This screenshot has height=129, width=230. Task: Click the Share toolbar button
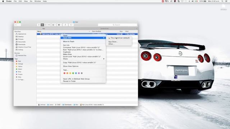[x=65, y=25]
